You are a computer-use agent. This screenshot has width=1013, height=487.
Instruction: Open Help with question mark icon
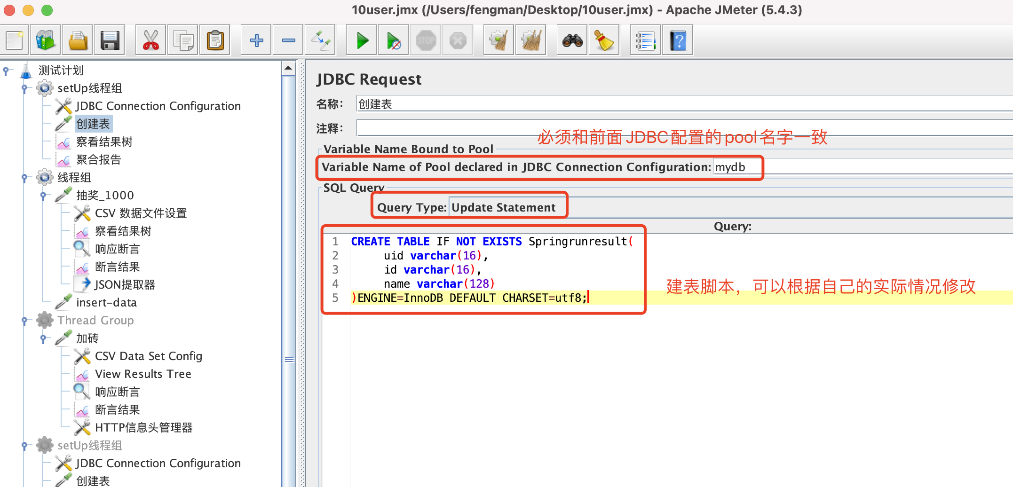678,40
